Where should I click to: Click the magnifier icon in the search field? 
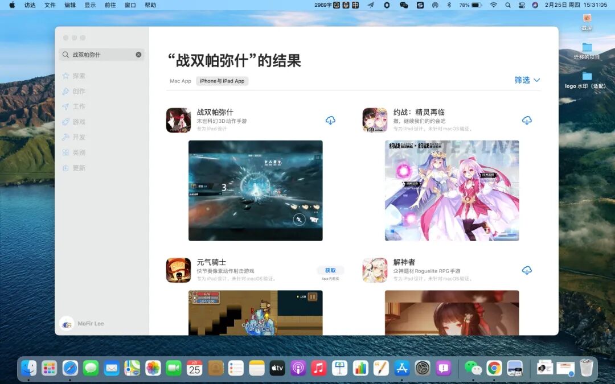pyautogui.click(x=65, y=55)
